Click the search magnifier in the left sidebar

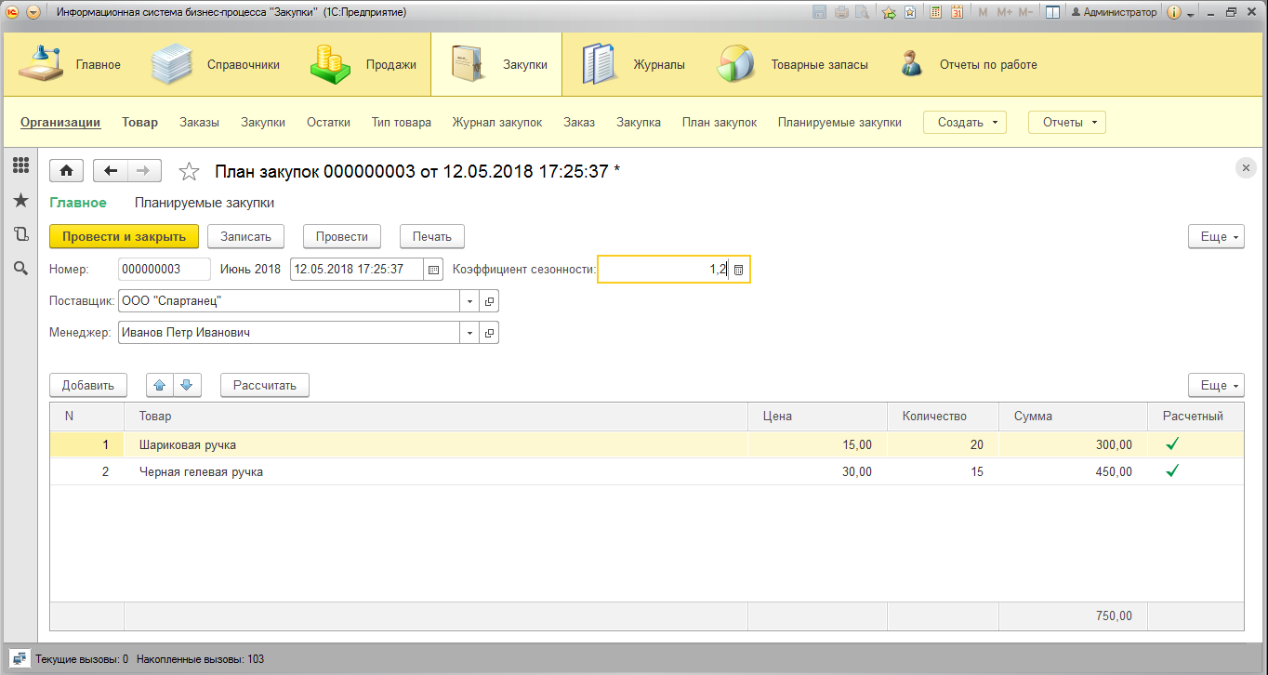pyautogui.click(x=20, y=269)
